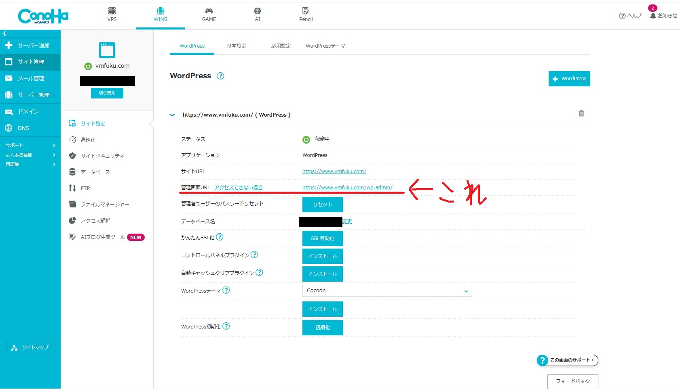
Task: Click the フィードバック button
Action: (573, 381)
